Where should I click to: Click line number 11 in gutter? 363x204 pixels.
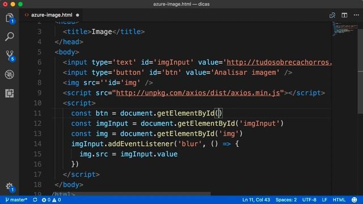point(37,113)
